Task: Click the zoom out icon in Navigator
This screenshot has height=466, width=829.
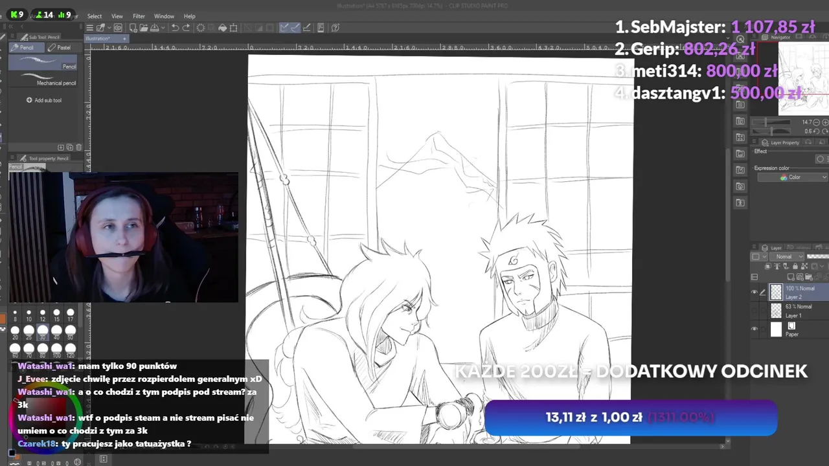Action: pos(816,122)
